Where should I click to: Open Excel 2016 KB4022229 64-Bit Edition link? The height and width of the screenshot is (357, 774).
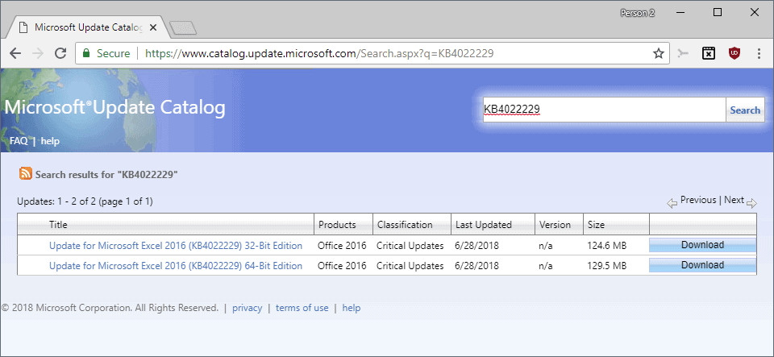(176, 266)
